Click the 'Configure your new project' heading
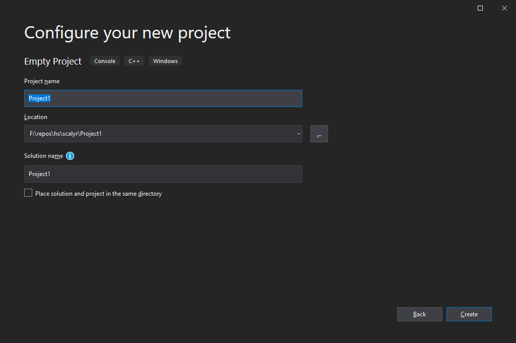 click(127, 33)
